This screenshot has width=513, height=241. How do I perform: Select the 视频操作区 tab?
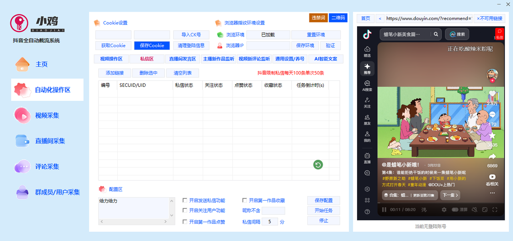[x=111, y=59]
